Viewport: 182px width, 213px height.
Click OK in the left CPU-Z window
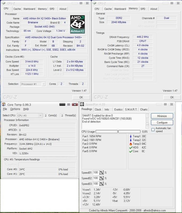(x=81, y=97)
